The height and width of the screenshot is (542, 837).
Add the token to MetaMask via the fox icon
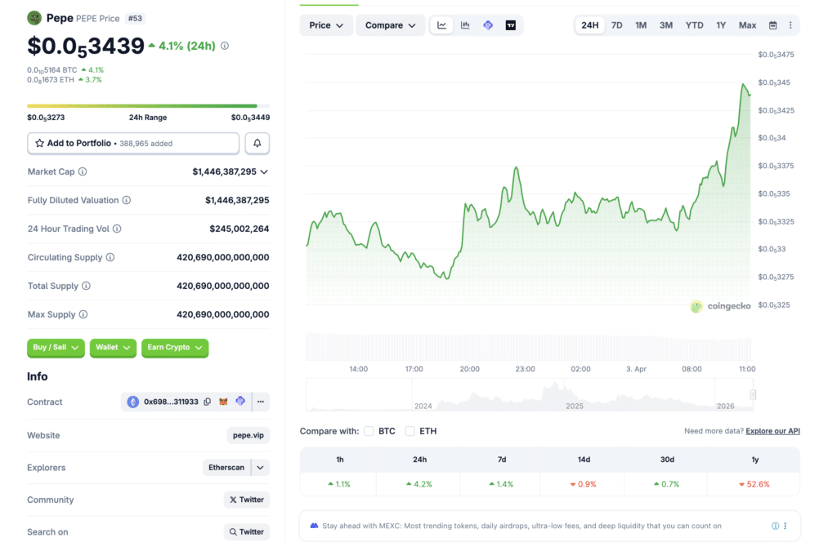click(224, 402)
